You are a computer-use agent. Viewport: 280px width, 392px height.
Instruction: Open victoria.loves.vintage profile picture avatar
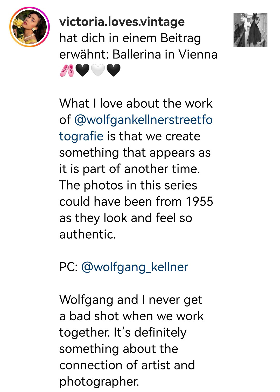pos(30,28)
